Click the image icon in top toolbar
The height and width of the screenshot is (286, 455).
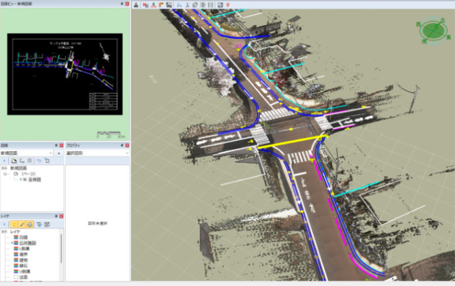[169, 5]
